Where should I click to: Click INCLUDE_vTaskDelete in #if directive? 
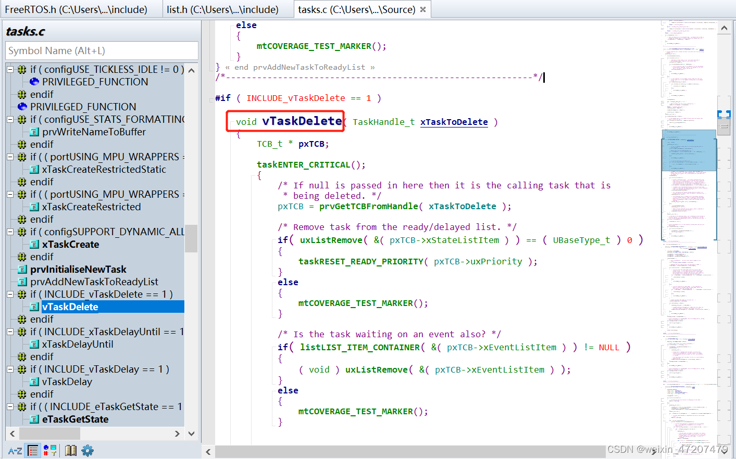(296, 98)
